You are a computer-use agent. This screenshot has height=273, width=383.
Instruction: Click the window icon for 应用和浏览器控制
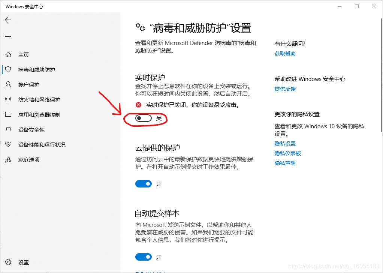pos(8,114)
